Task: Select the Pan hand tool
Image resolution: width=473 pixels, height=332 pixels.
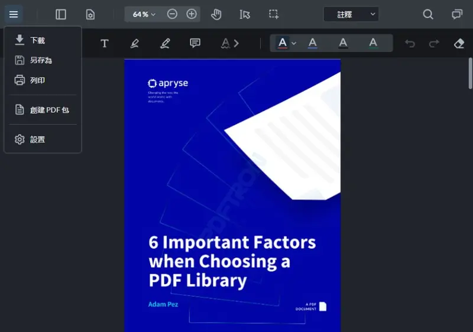Action: [216, 14]
